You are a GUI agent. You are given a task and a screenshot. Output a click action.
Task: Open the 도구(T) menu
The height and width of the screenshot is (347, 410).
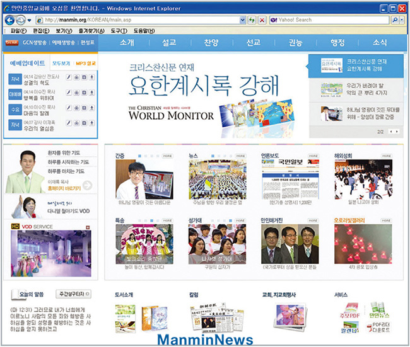point(119,31)
